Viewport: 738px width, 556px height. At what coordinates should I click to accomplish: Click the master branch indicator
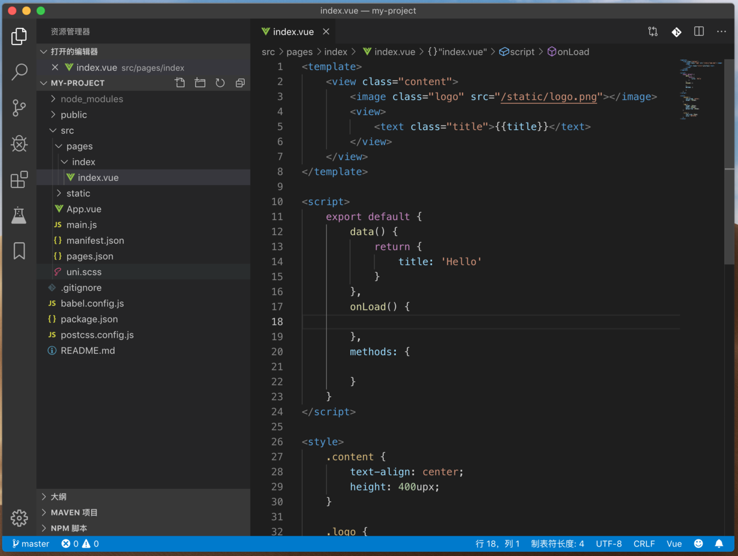click(31, 544)
